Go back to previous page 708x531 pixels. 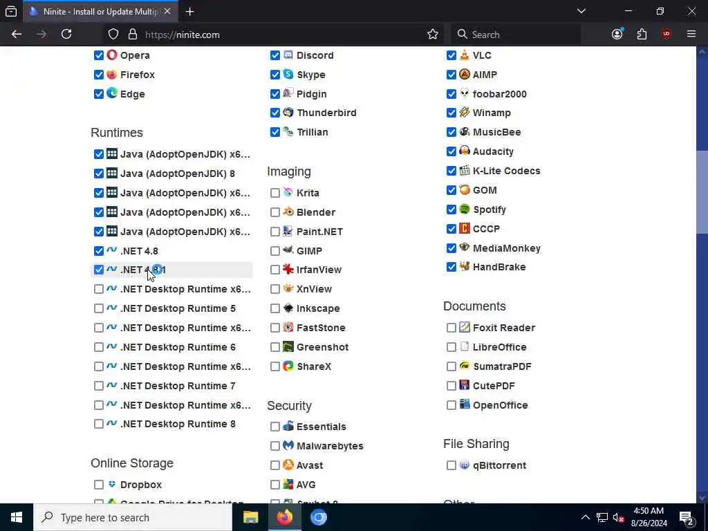point(17,35)
